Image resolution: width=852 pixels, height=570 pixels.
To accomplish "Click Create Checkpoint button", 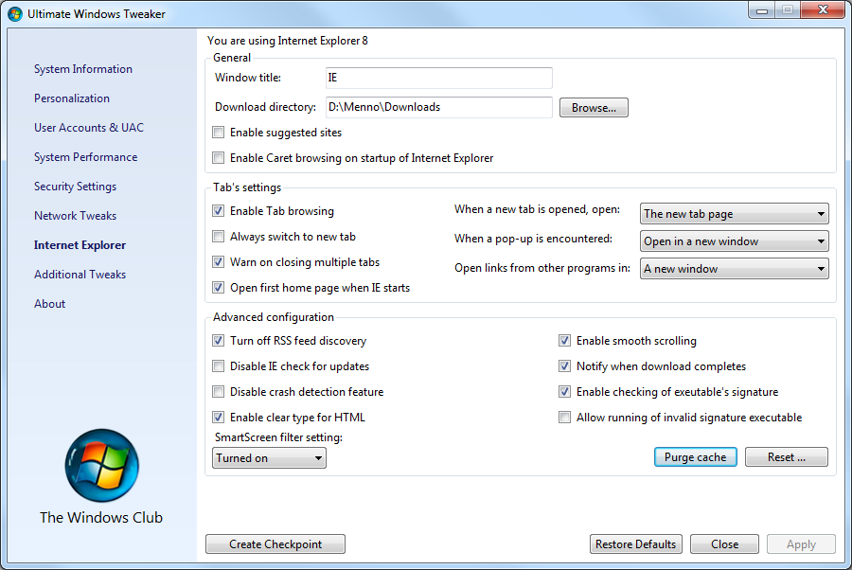I will click(275, 543).
